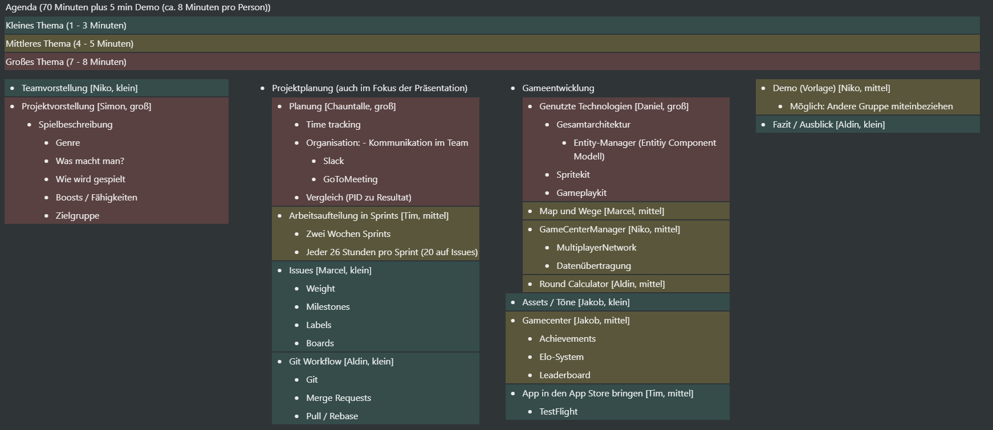Select 'Issues [Marcel, klein]' item
This screenshot has height=430, width=993.
[x=330, y=271]
